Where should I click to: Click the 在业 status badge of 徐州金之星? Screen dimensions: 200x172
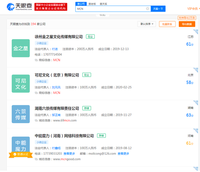tap(90, 37)
